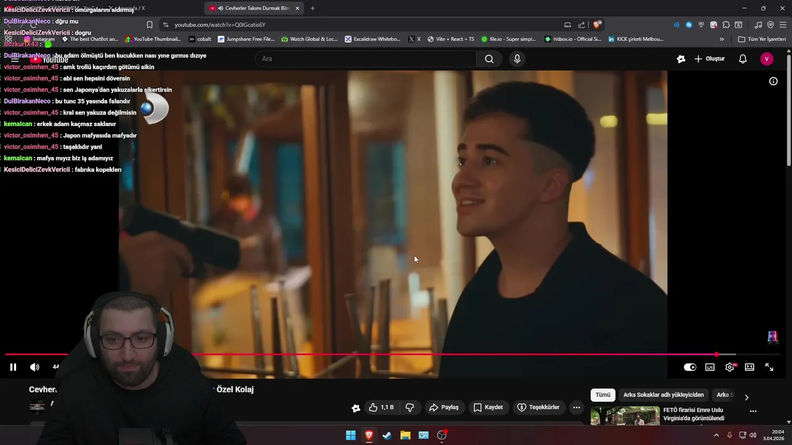Open YouTube notifications bell
The height and width of the screenshot is (445, 792).
[743, 59]
